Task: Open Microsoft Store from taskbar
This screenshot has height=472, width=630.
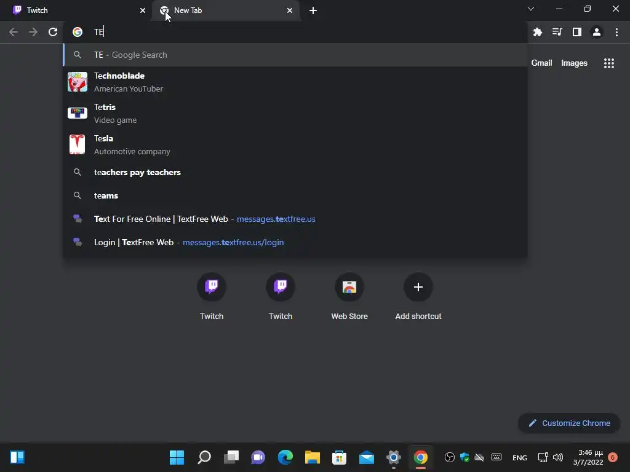Action: coord(339,457)
